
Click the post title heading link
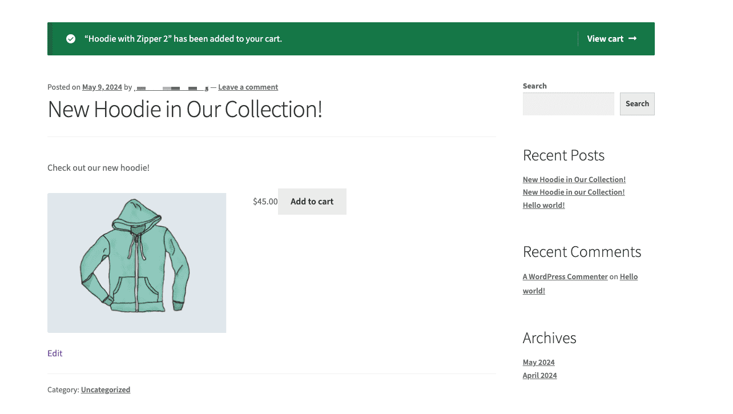click(184, 109)
